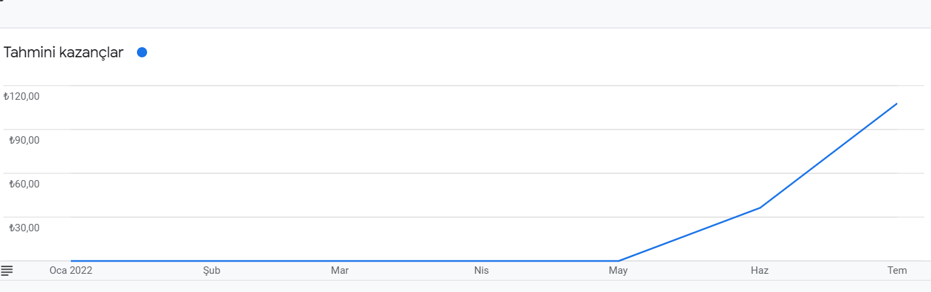Click the ₺90,00 axis value
931x292 pixels.
coord(24,140)
